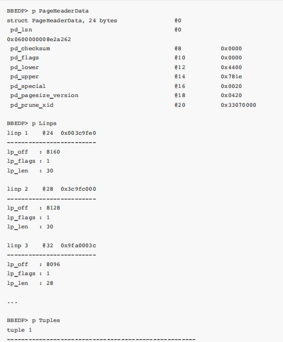Click the 'p PageHeaderData' command line
This screenshot has height=342, width=283.
[47, 11]
